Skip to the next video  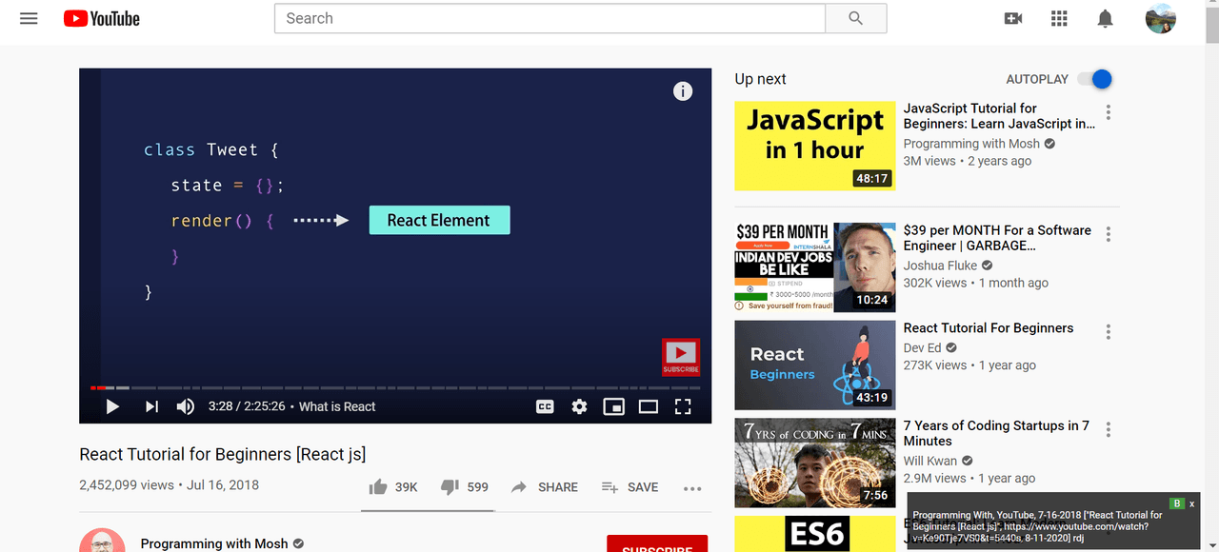tap(151, 406)
